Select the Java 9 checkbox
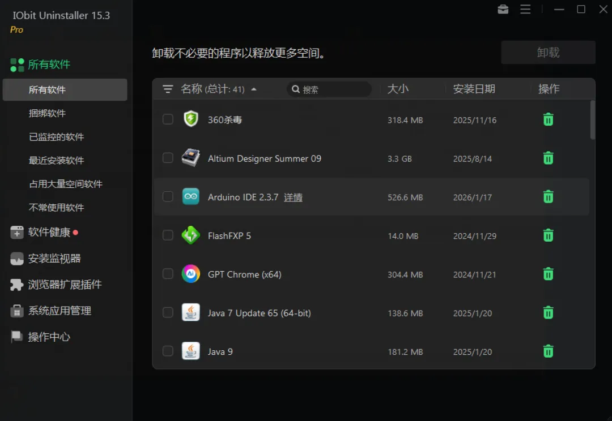This screenshot has width=612, height=421. coord(168,351)
